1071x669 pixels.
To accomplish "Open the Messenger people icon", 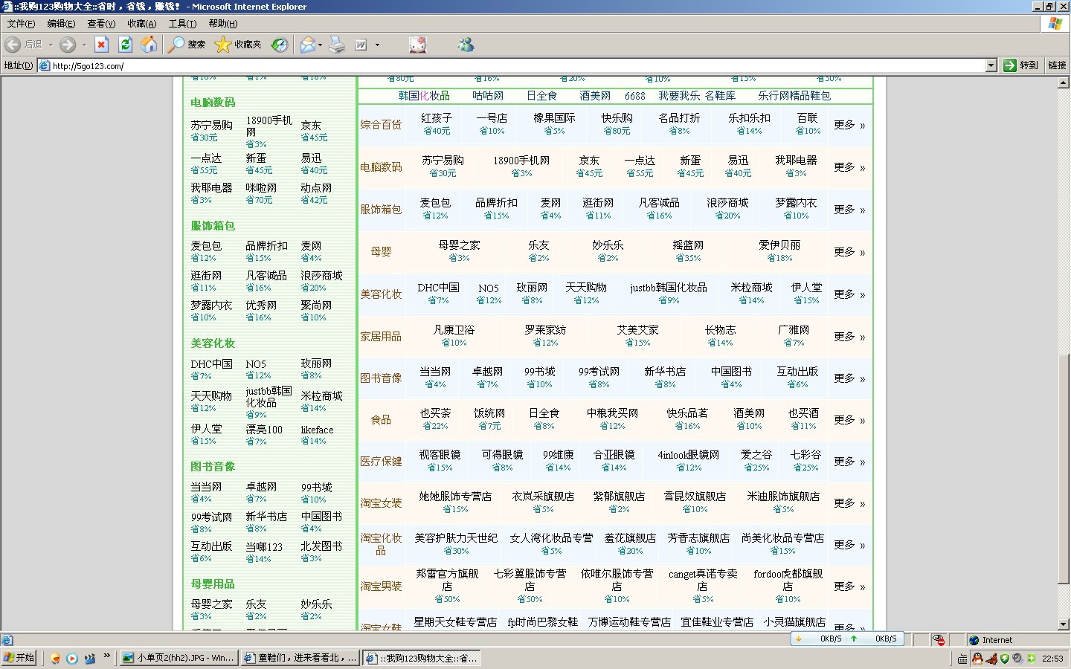I will pos(466,45).
